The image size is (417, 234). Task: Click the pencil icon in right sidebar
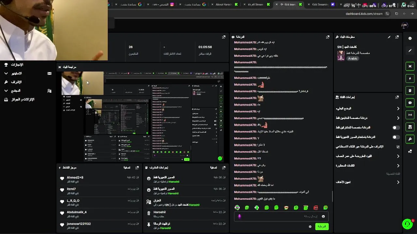[410, 51]
